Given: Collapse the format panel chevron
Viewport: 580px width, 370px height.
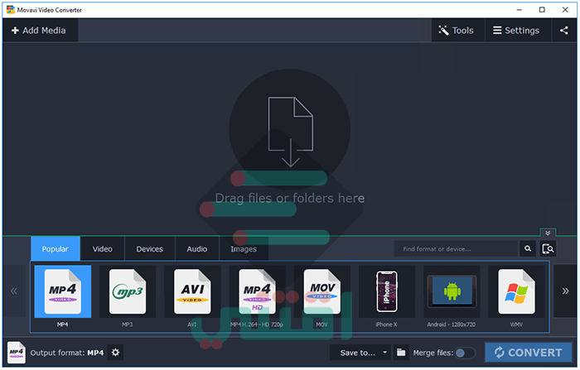Looking at the screenshot, I should point(548,233).
